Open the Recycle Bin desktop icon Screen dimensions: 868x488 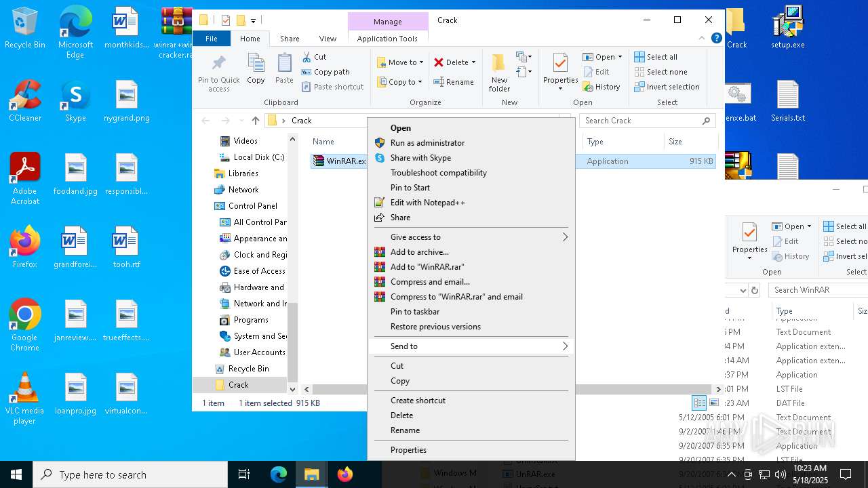point(24,28)
